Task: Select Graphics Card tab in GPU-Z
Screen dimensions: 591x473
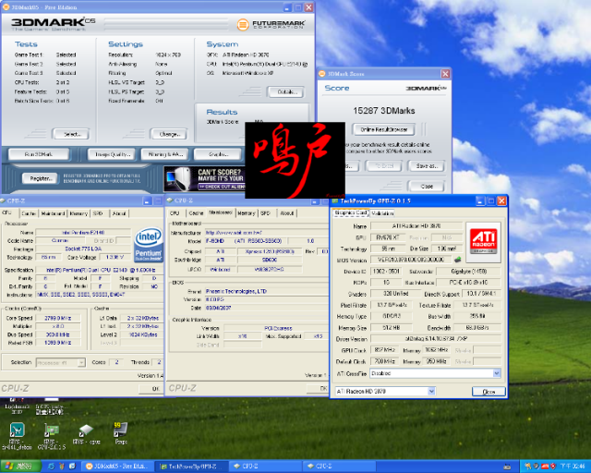Action: tap(351, 212)
